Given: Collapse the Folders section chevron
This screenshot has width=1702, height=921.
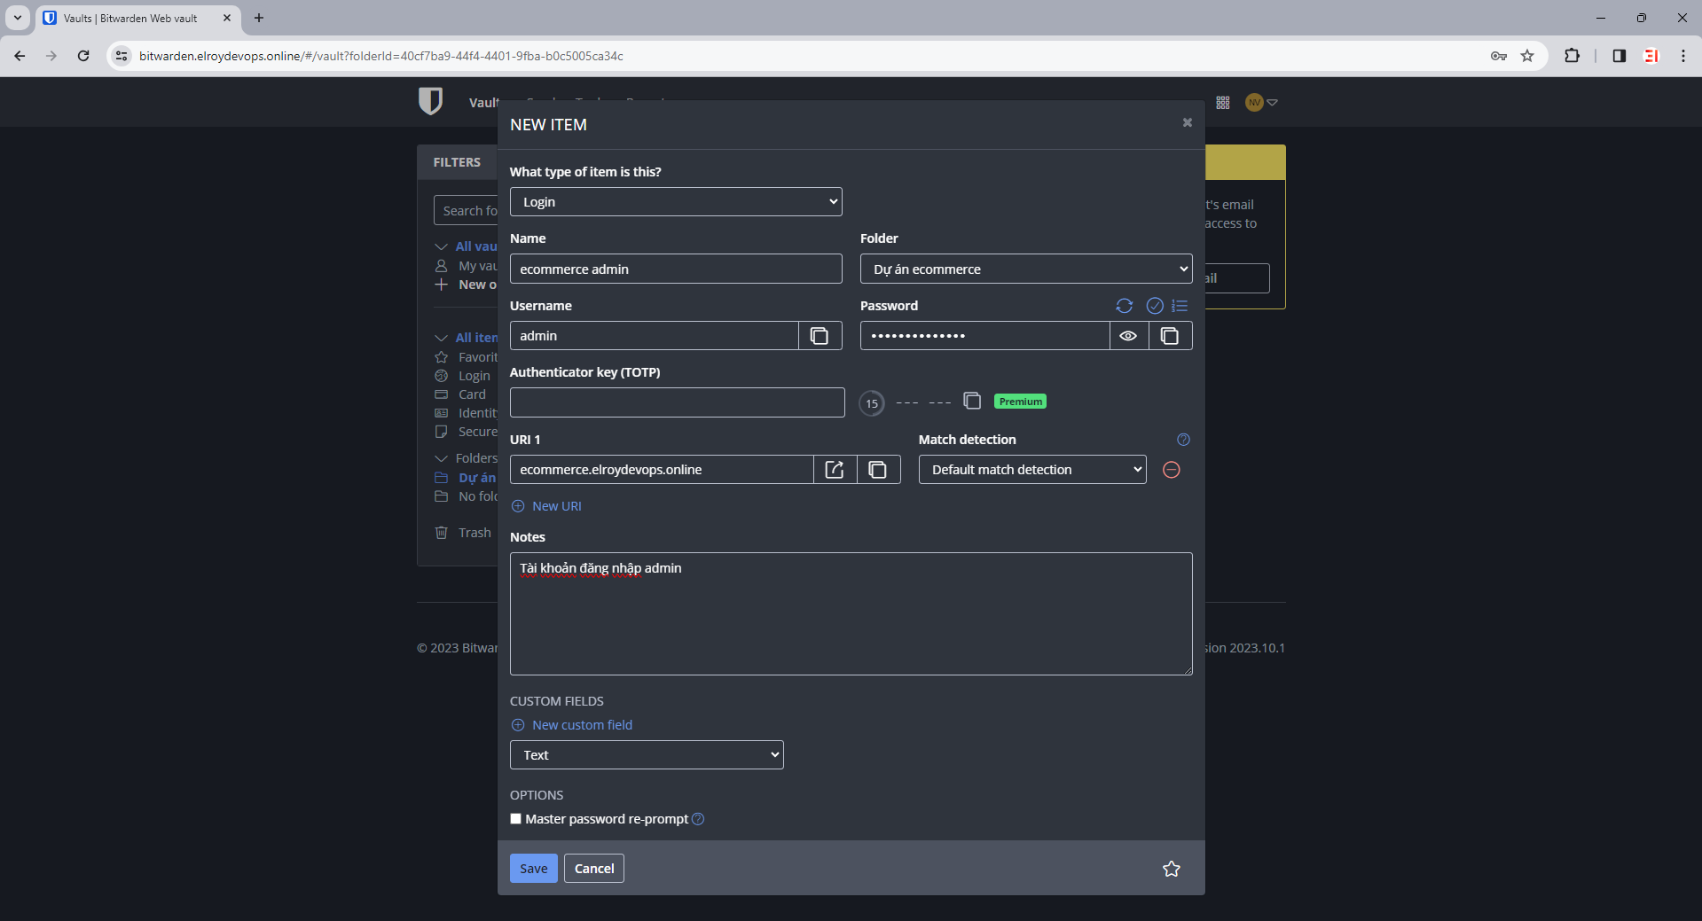Looking at the screenshot, I should pos(441,458).
